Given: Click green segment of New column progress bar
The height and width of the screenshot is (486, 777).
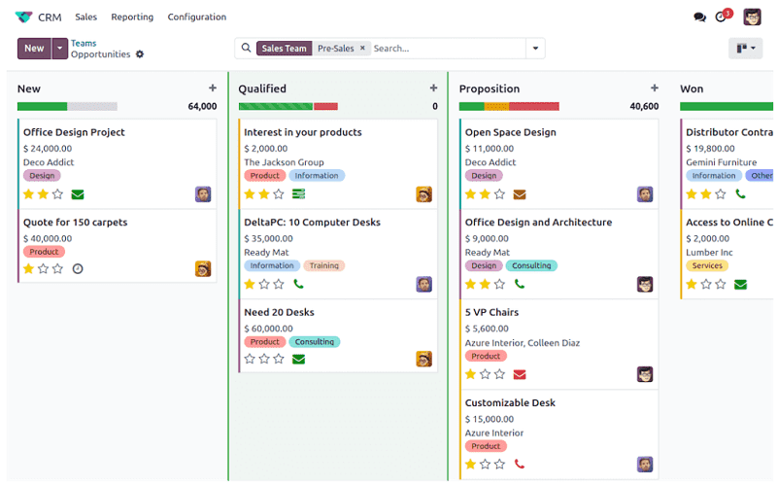Looking at the screenshot, I should 42,106.
